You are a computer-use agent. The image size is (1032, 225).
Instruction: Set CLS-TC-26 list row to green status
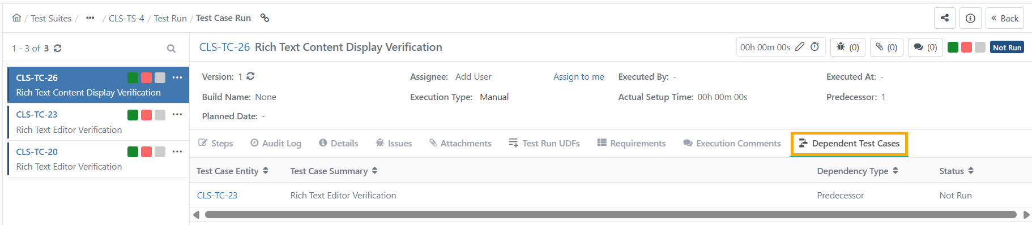tap(133, 77)
